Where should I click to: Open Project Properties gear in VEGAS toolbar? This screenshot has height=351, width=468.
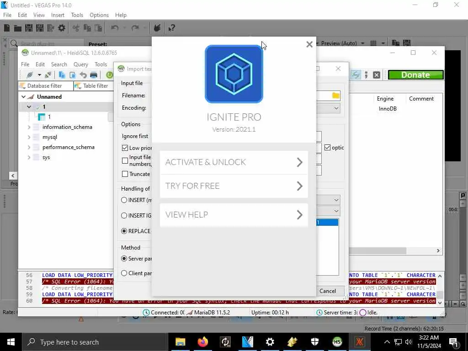[62, 28]
